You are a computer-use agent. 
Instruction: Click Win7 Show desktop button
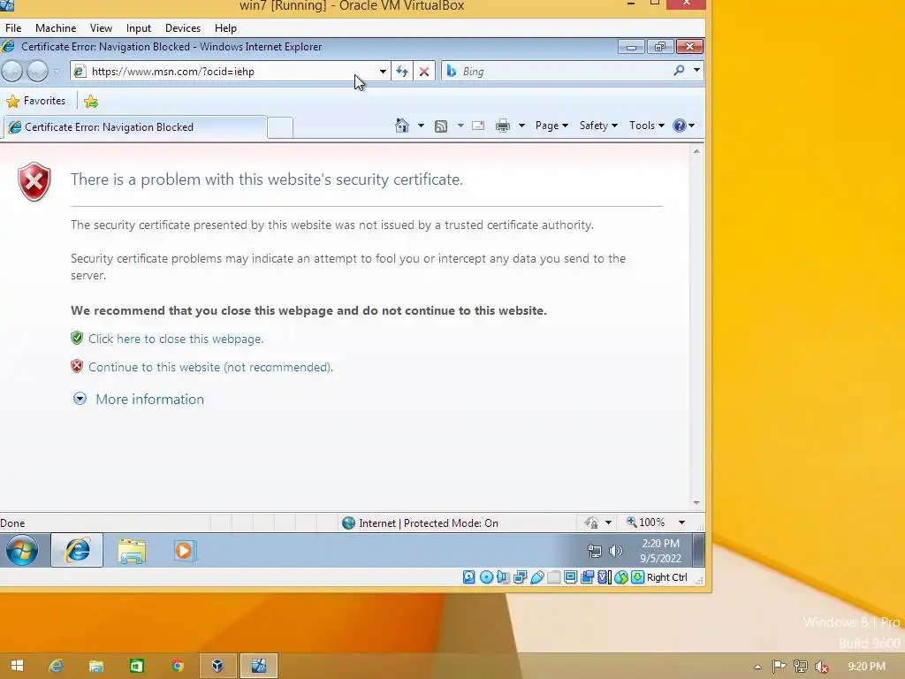[x=698, y=550]
